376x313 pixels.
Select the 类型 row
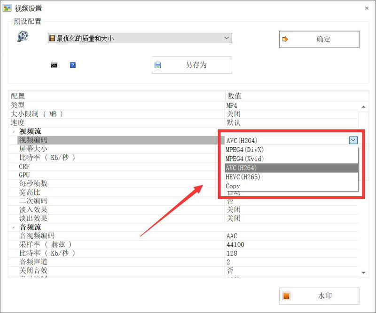pyautogui.click(x=183, y=105)
